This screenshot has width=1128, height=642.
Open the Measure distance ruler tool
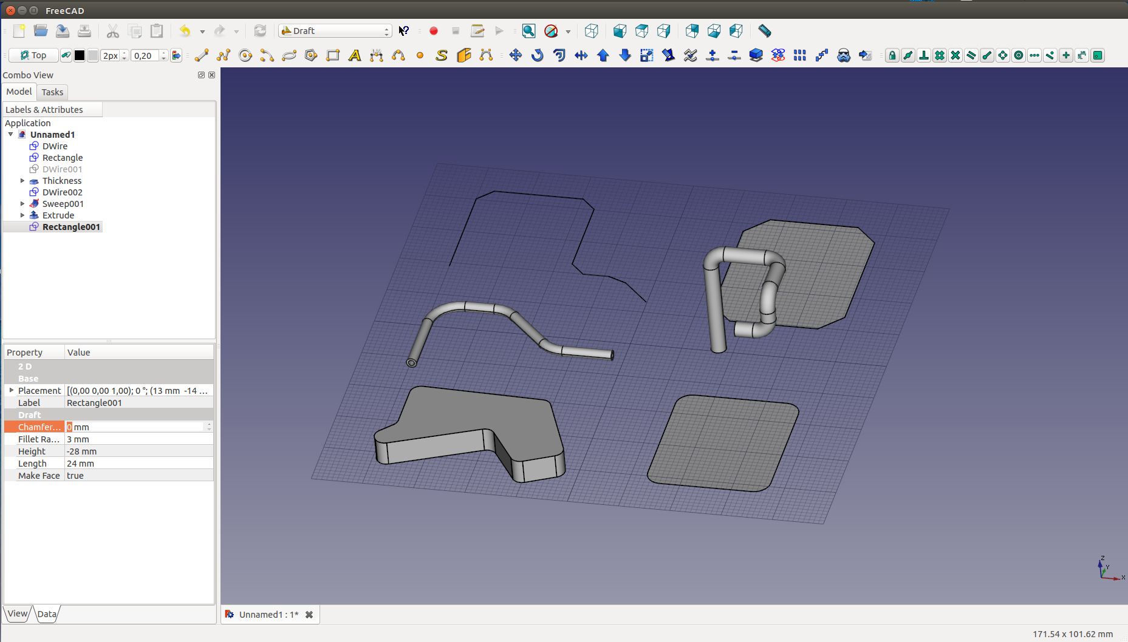pos(764,31)
